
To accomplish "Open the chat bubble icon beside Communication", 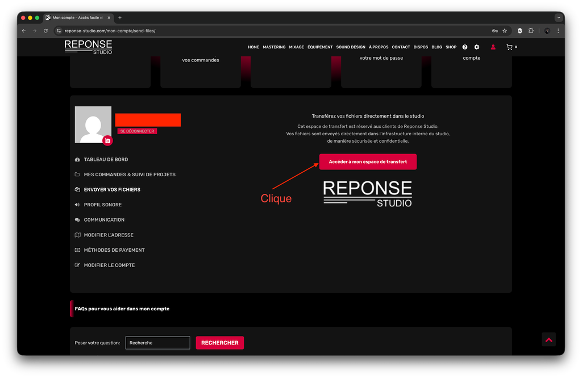I will [77, 219].
